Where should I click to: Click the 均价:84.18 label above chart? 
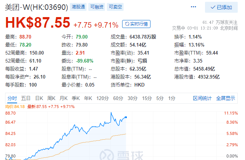15,107
